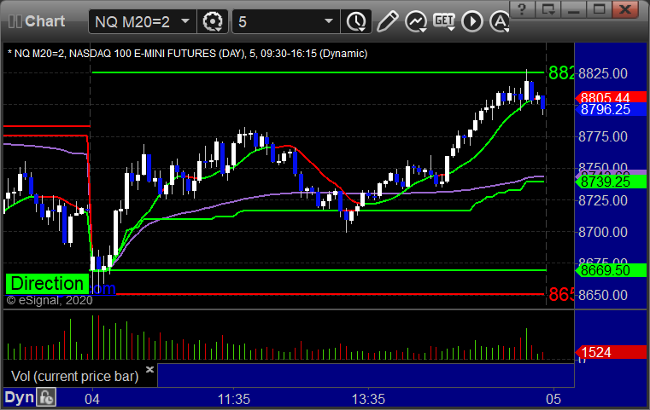The width and height of the screenshot is (650, 410).
Task: Click the help question mark button
Action: [522, 9]
